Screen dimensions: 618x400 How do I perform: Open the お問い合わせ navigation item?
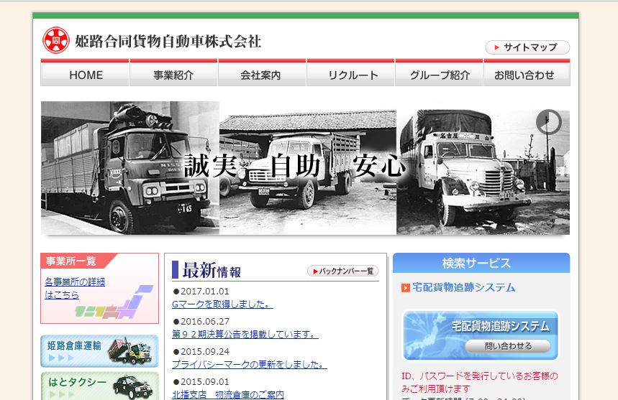pos(527,75)
